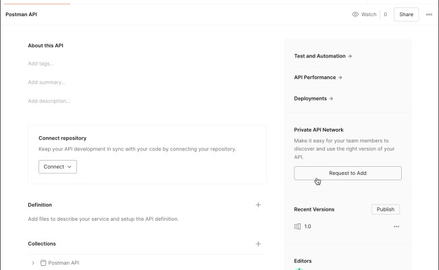This screenshot has width=439, height=270.
Task: Click the Postman API collection icon
Action: (43, 263)
